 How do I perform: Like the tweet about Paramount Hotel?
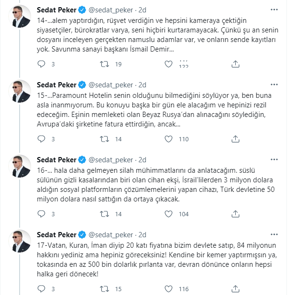pos(168,139)
